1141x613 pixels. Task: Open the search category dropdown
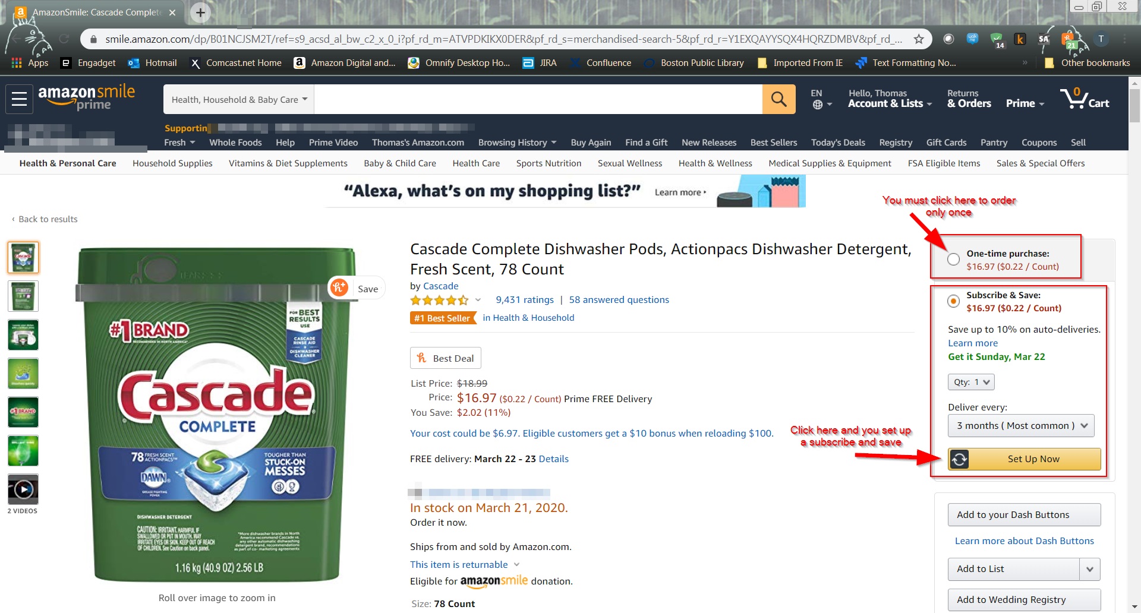(239, 99)
